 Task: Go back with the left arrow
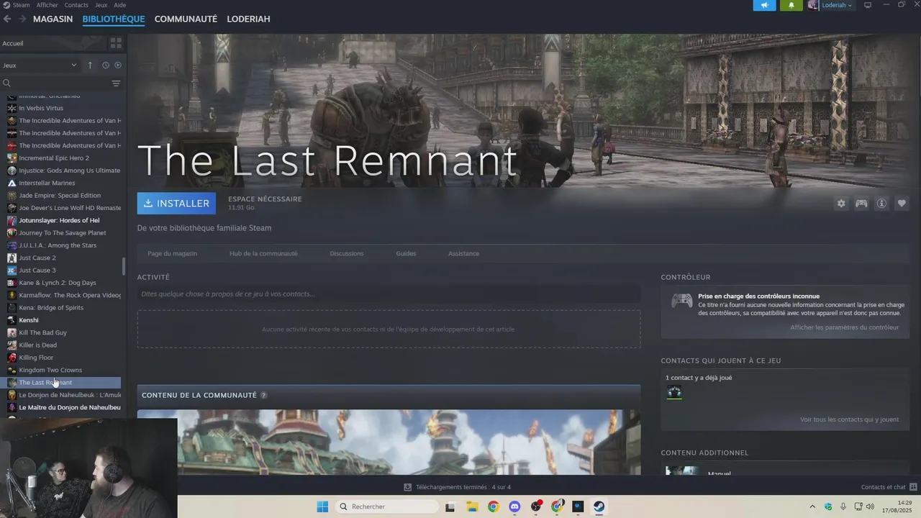tap(7, 19)
